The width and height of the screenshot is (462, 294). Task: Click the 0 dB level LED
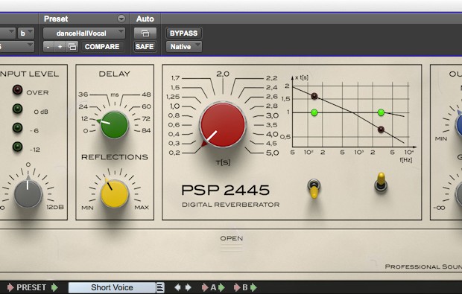click(x=17, y=109)
